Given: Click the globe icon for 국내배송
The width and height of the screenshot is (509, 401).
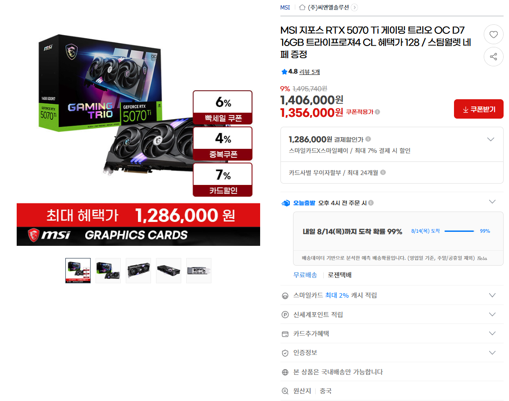Looking at the screenshot, I should (284, 372).
